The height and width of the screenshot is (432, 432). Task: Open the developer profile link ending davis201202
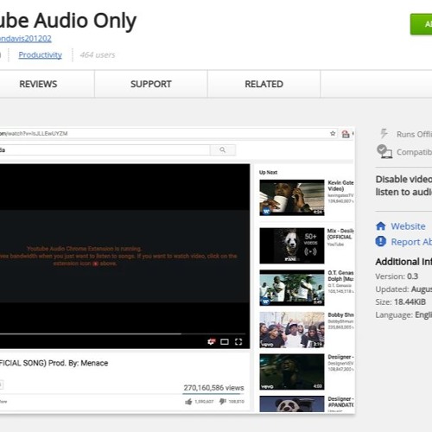25,39
